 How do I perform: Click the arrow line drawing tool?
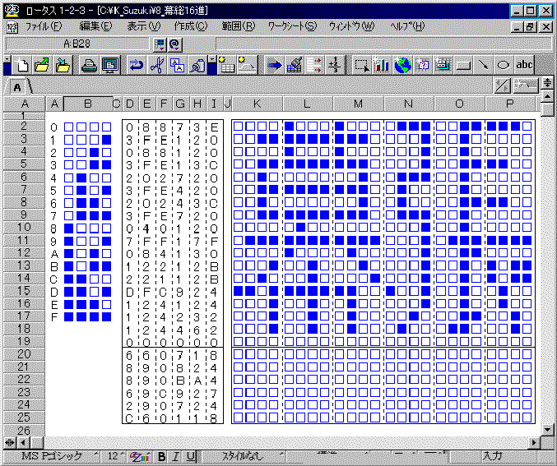click(x=484, y=65)
